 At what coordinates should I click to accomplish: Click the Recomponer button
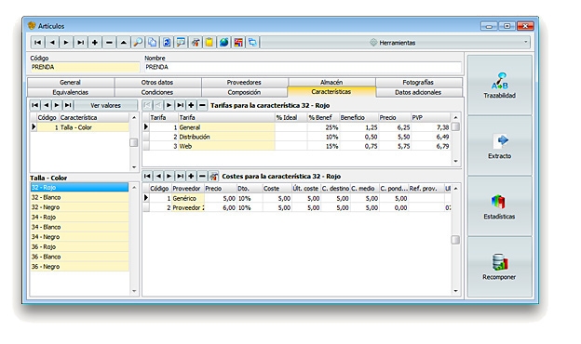coord(499,267)
